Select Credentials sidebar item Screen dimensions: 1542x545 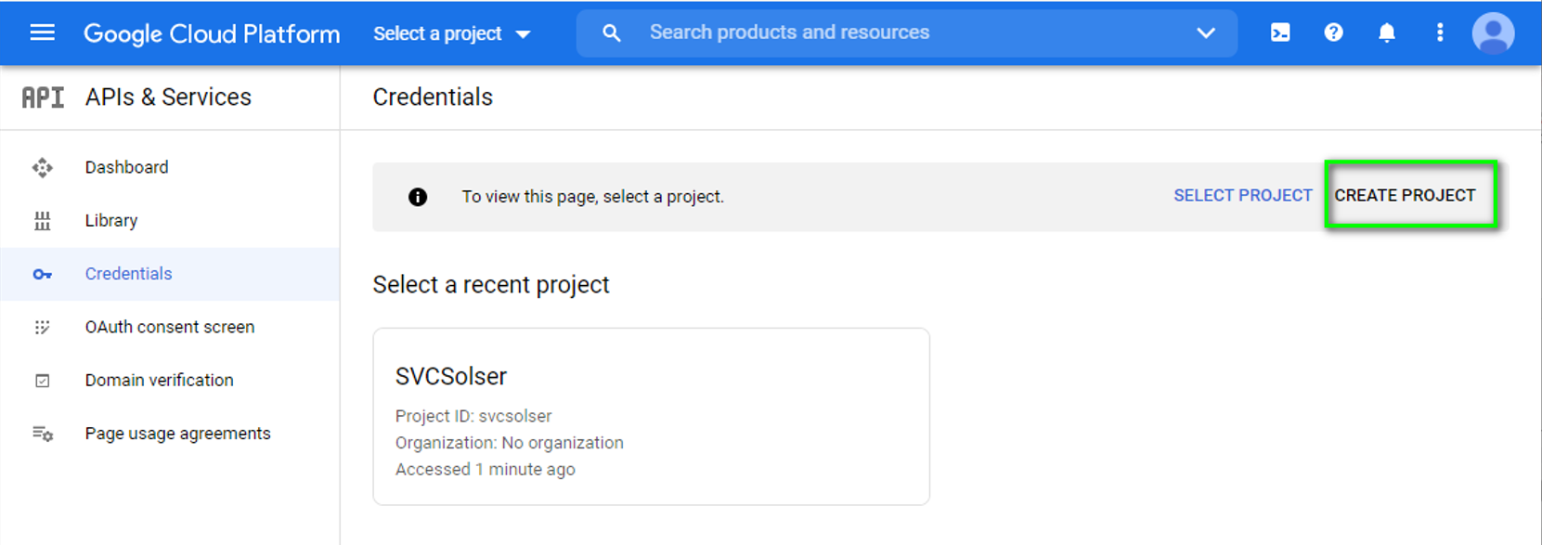[x=128, y=274]
